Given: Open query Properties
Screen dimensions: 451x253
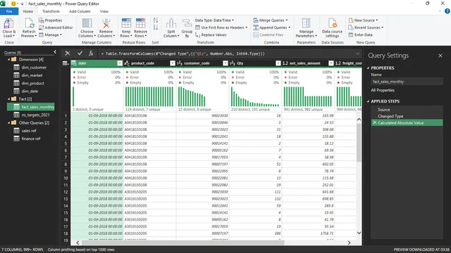Looking at the screenshot, I should pos(51,20).
